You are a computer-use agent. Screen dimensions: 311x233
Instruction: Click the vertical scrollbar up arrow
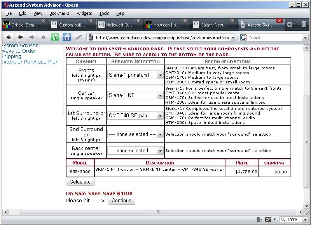click(306, 48)
